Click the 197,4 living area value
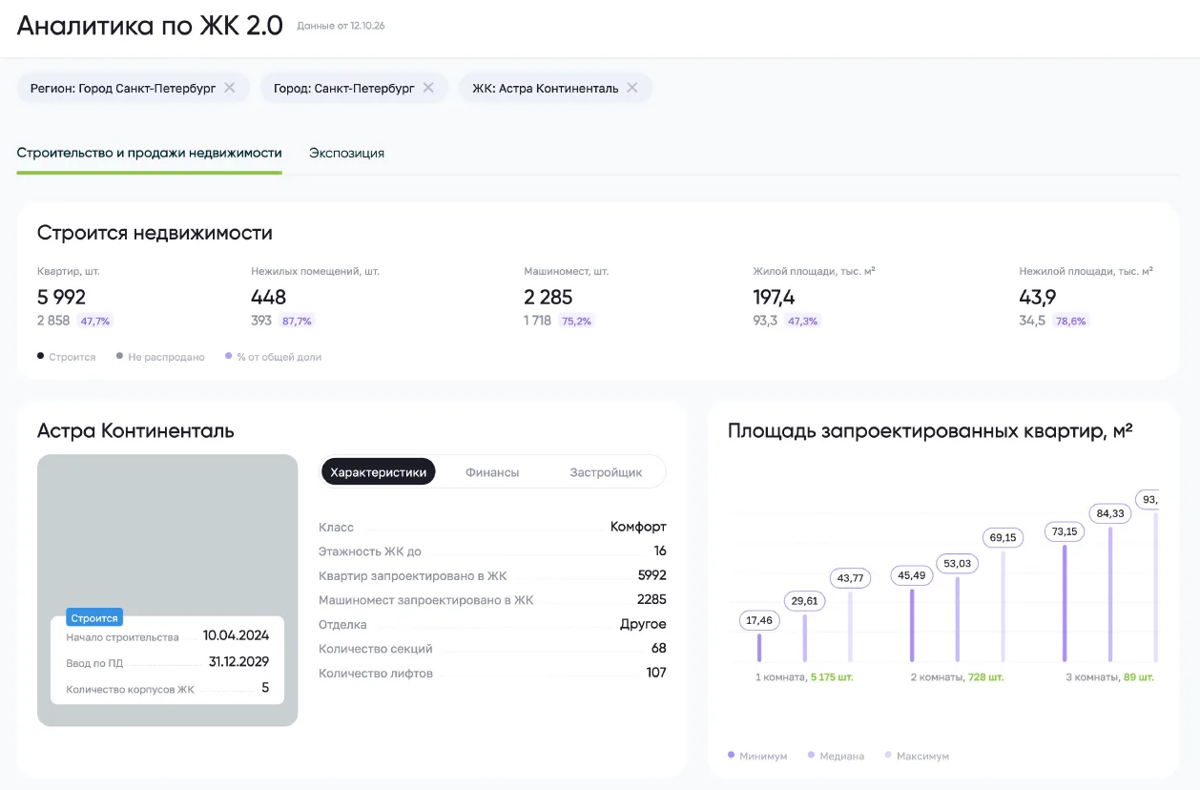Image resolution: width=1200 pixels, height=790 pixels. pyautogui.click(x=775, y=297)
